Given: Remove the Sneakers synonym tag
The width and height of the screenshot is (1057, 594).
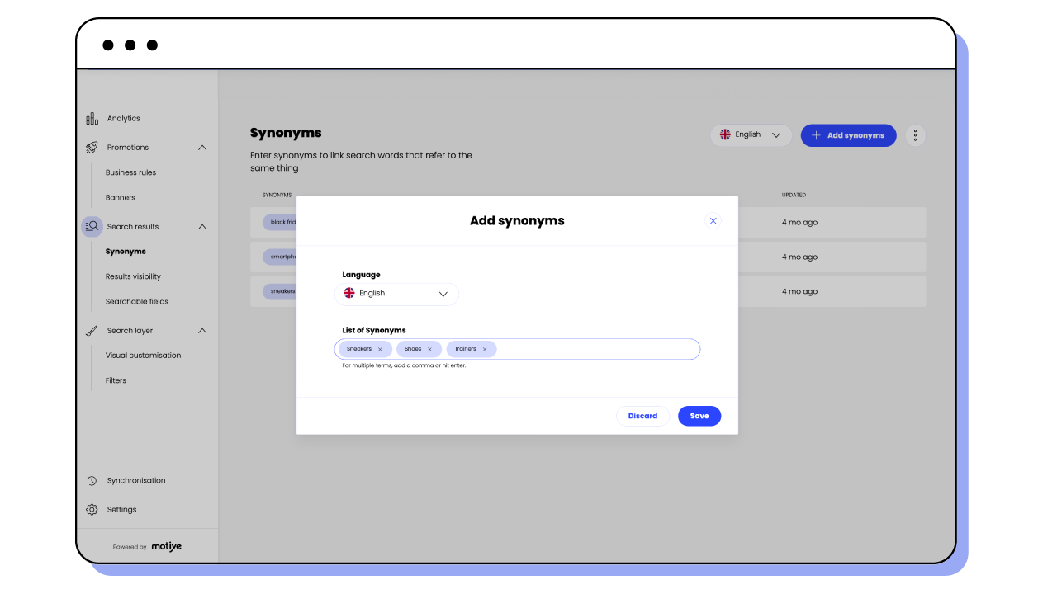Looking at the screenshot, I should click(380, 348).
